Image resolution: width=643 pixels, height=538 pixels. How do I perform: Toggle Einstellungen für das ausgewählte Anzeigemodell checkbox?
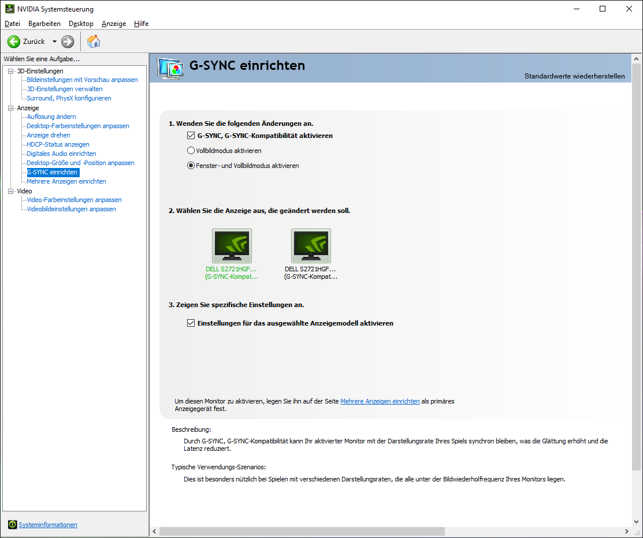coord(191,323)
